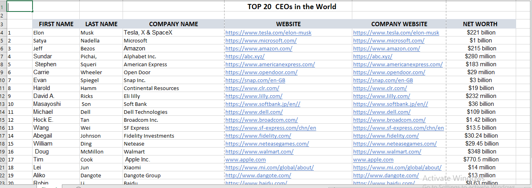
Task: Click the SF Express company cell
Action: [x=173, y=128]
